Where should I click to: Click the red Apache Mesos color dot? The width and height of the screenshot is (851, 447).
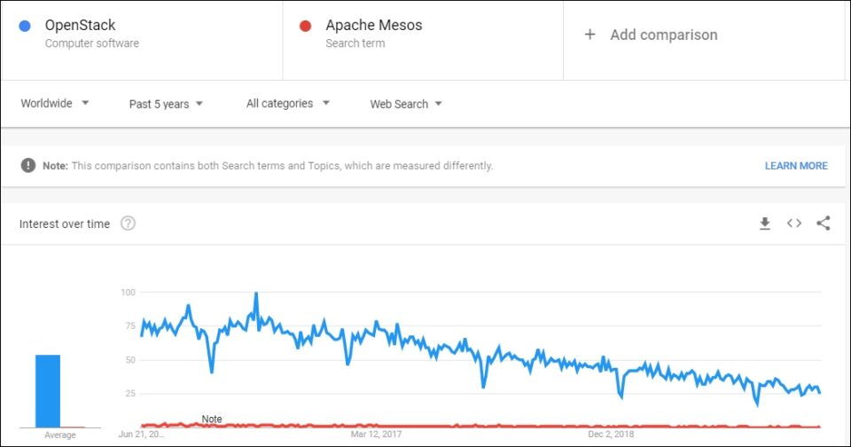[306, 26]
